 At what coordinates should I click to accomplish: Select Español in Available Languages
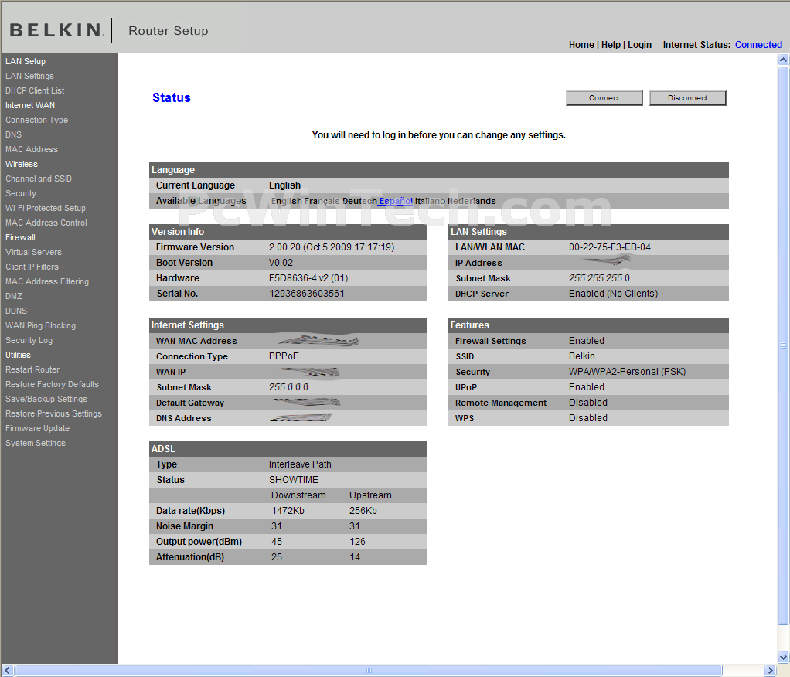[396, 201]
